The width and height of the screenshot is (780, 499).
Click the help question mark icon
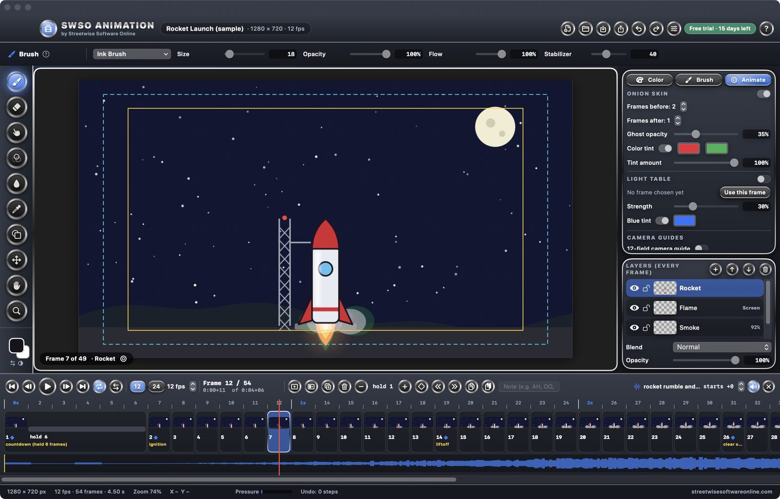tap(766, 29)
